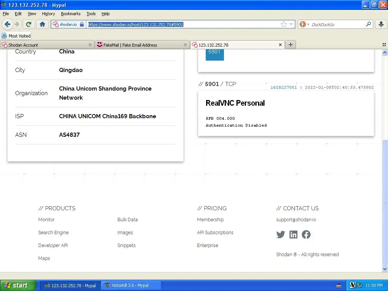
Task: Switch to 123.132.252.78 - Mypal taskbar window
Action: [x=70, y=286]
